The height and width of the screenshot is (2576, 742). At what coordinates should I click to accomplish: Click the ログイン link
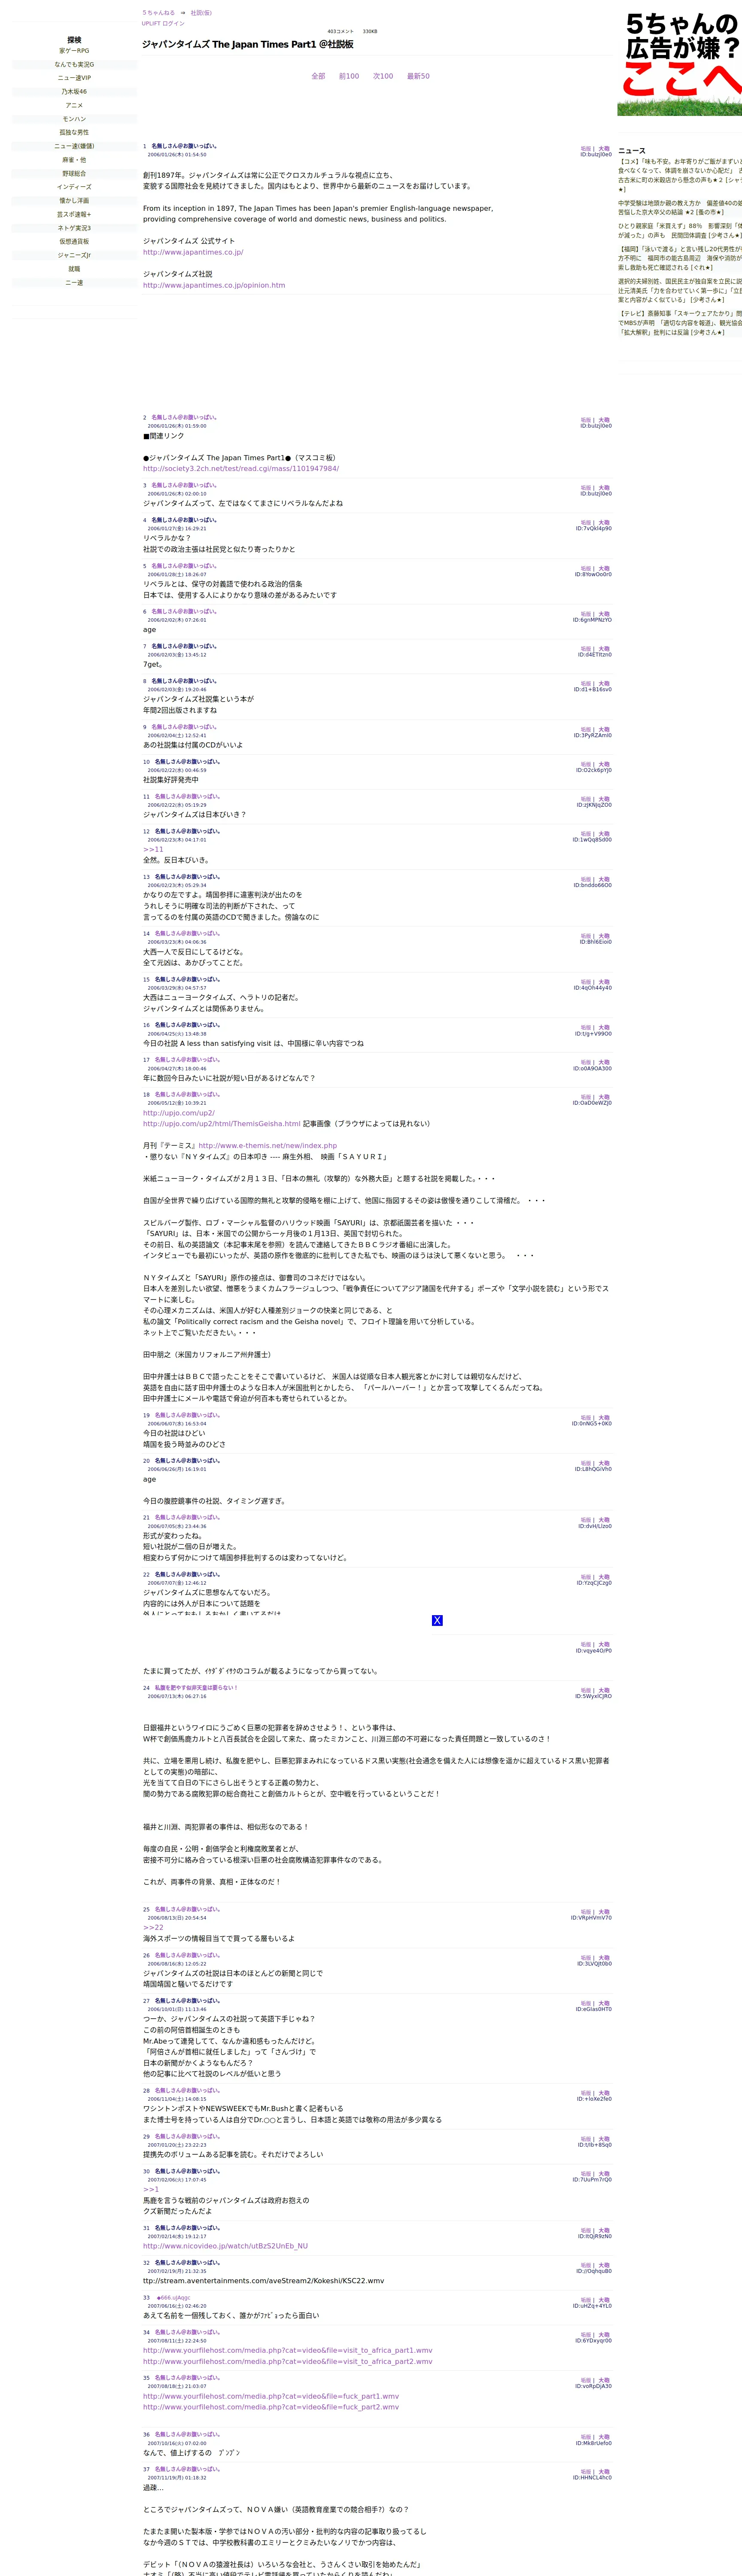pyautogui.click(x=173, y=23)
